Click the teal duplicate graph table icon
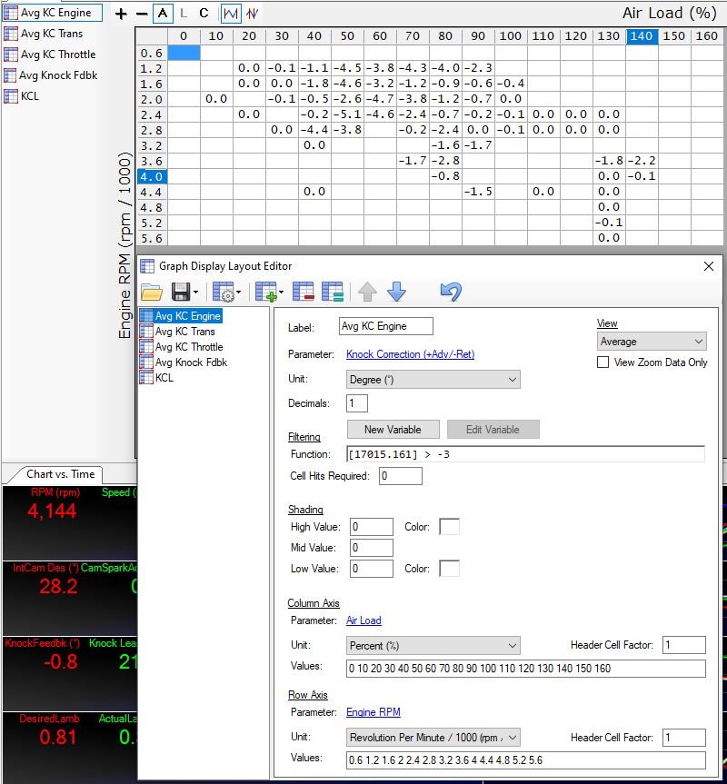The image size is (727, 784). (x=333, y=292)
